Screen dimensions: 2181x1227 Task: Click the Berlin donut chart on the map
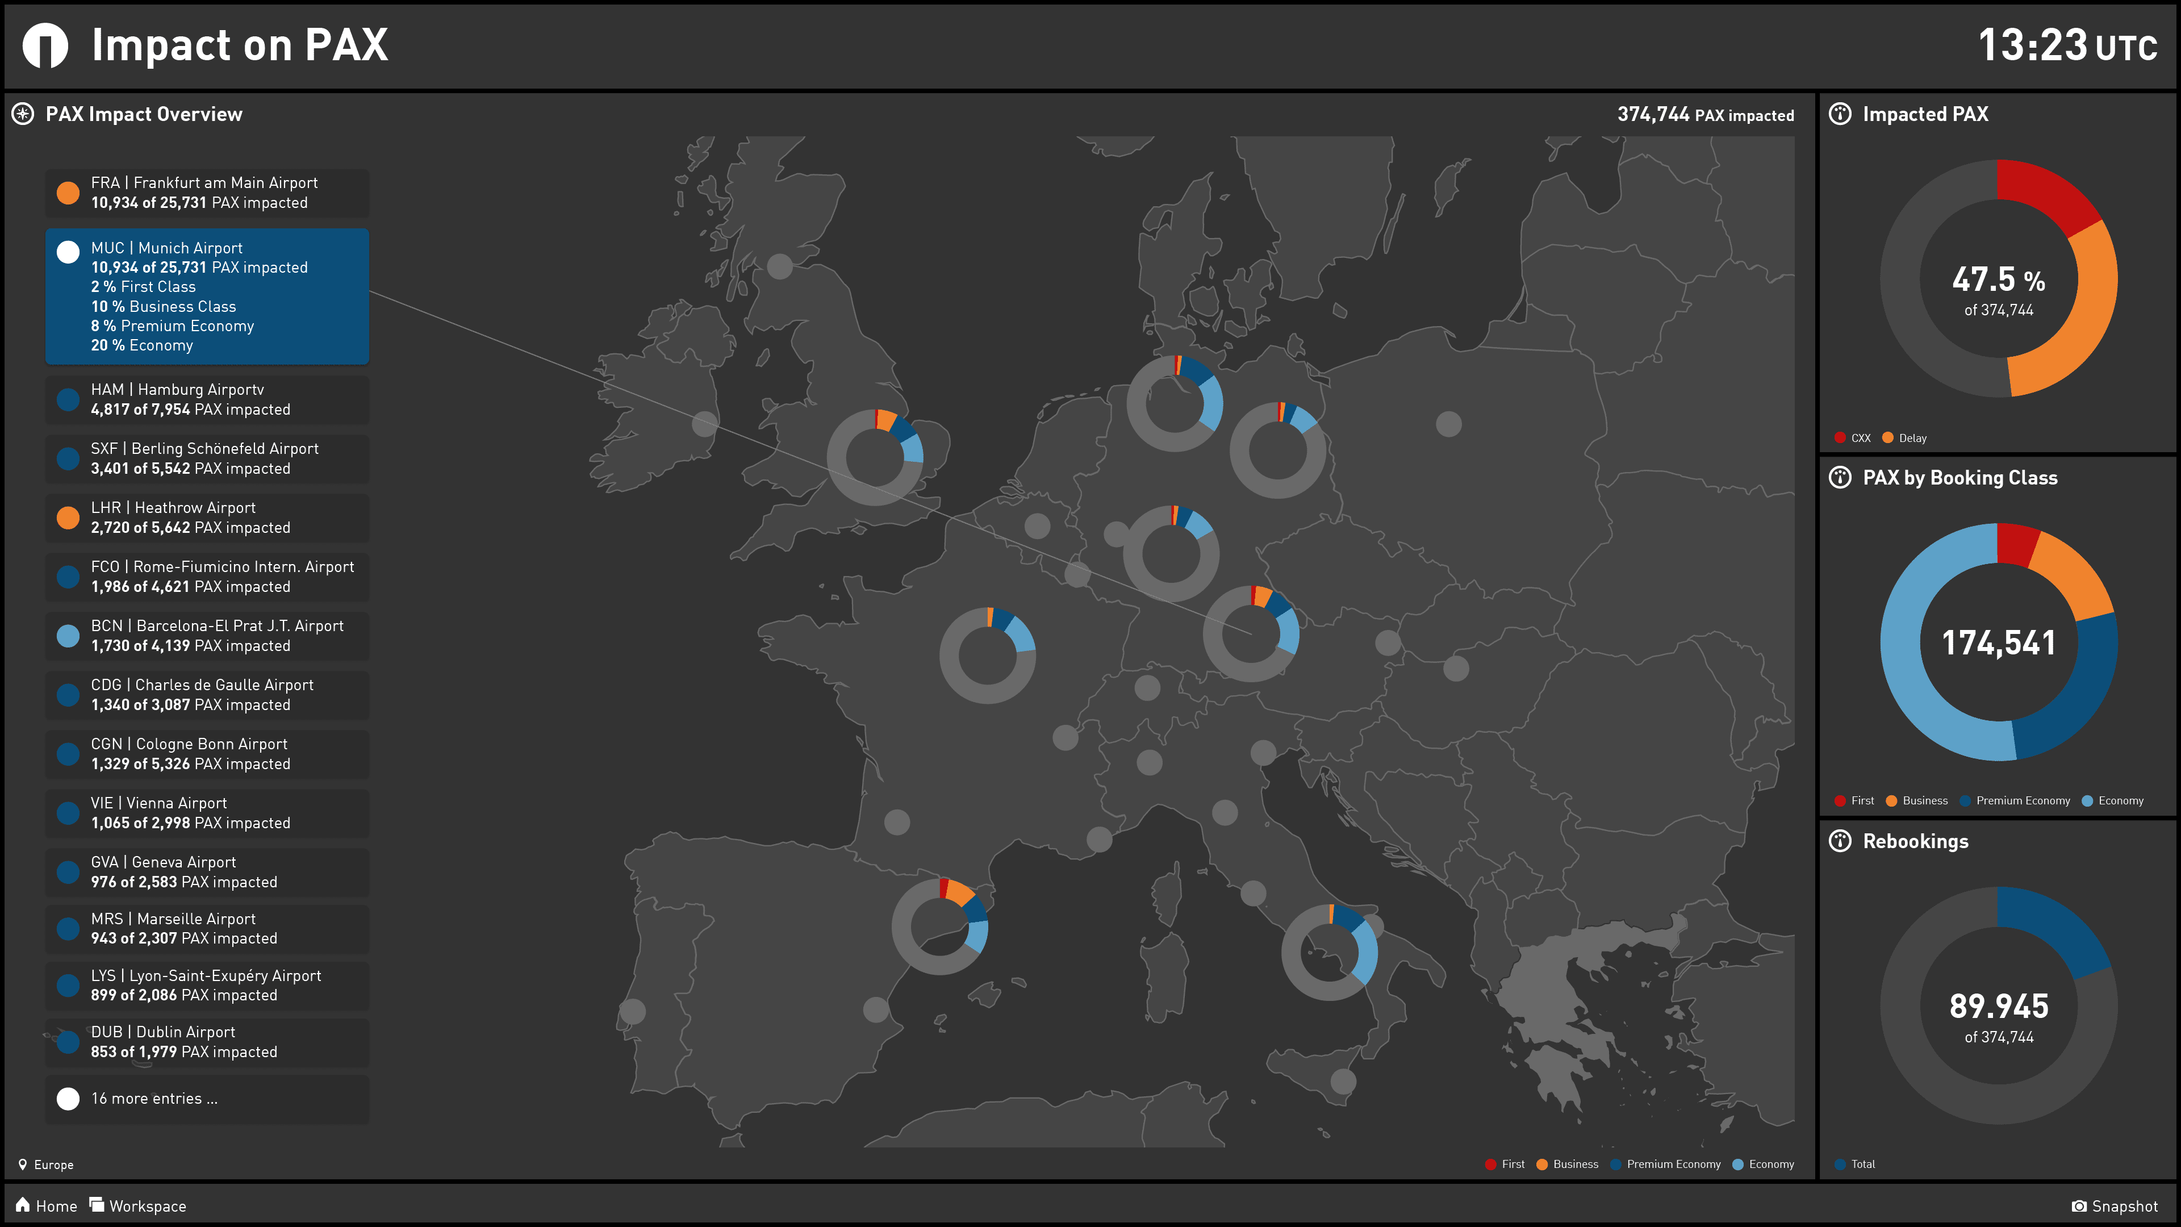pyautogui.click(x=1277, y=450)
